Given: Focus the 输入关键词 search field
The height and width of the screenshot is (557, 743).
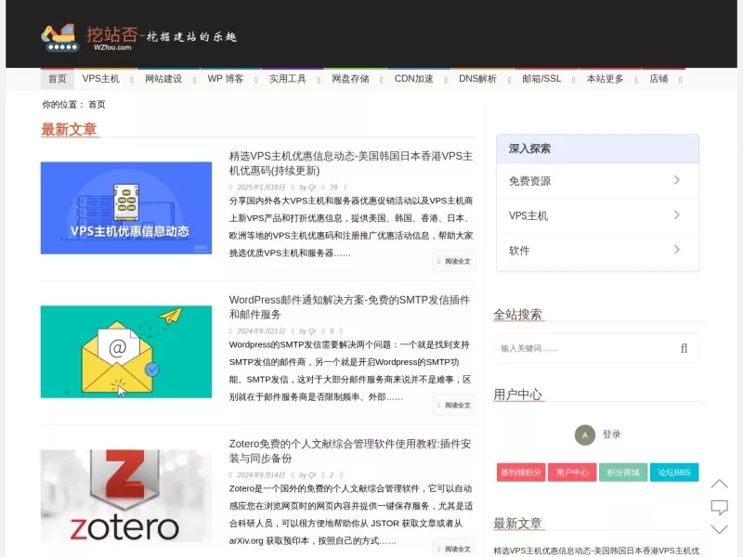Looking at the screenshot, I should (585, 349).
